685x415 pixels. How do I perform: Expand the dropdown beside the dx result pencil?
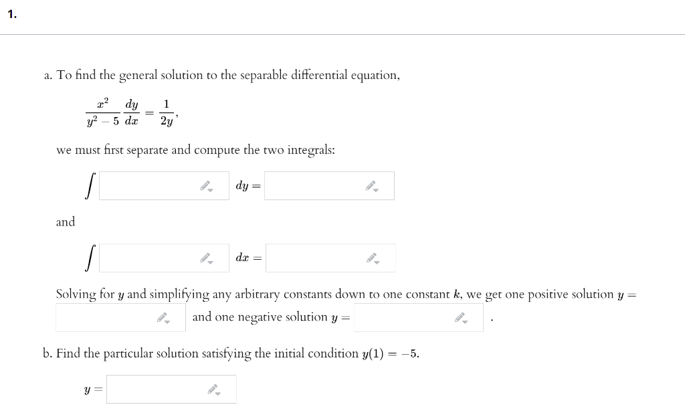[377, 262]
